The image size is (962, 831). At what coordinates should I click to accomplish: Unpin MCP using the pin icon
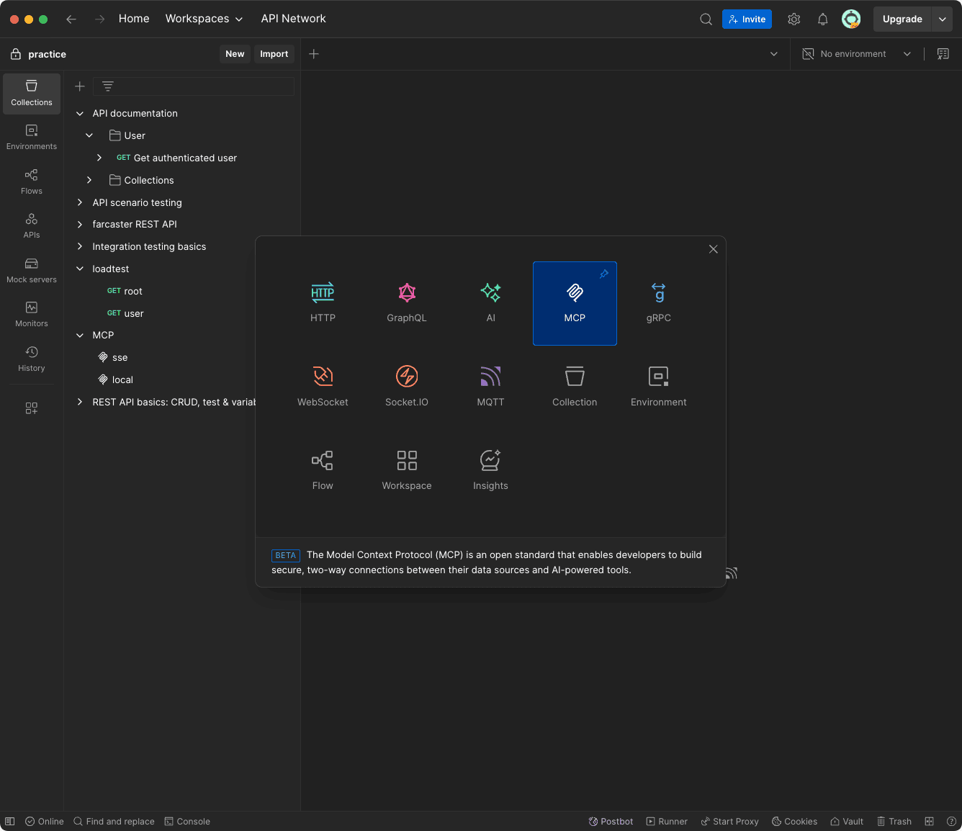pos(604,274)
